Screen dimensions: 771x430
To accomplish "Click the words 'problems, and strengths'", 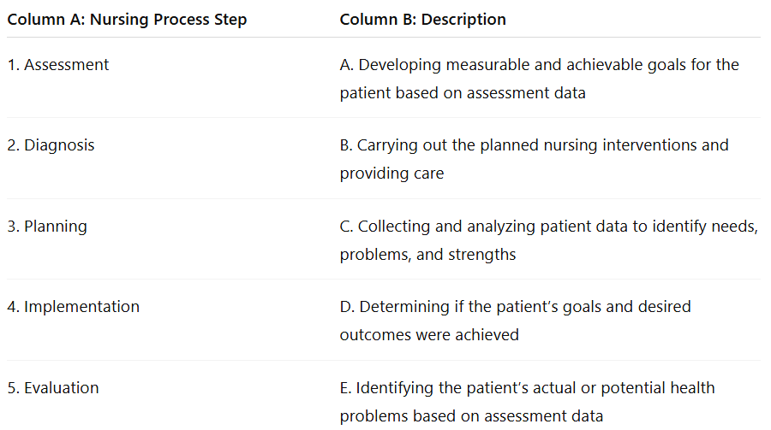I will pos(427,254).
